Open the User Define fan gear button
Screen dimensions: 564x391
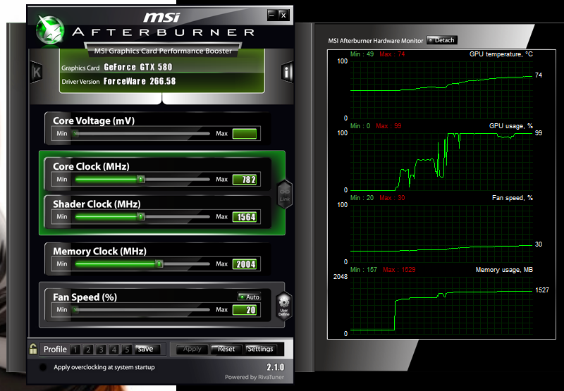click(x=284, y=306)
